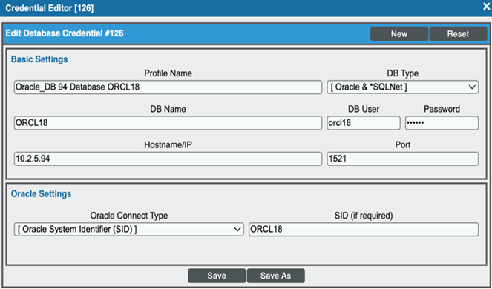Click the Hostname/IP label text

[168, 144]
